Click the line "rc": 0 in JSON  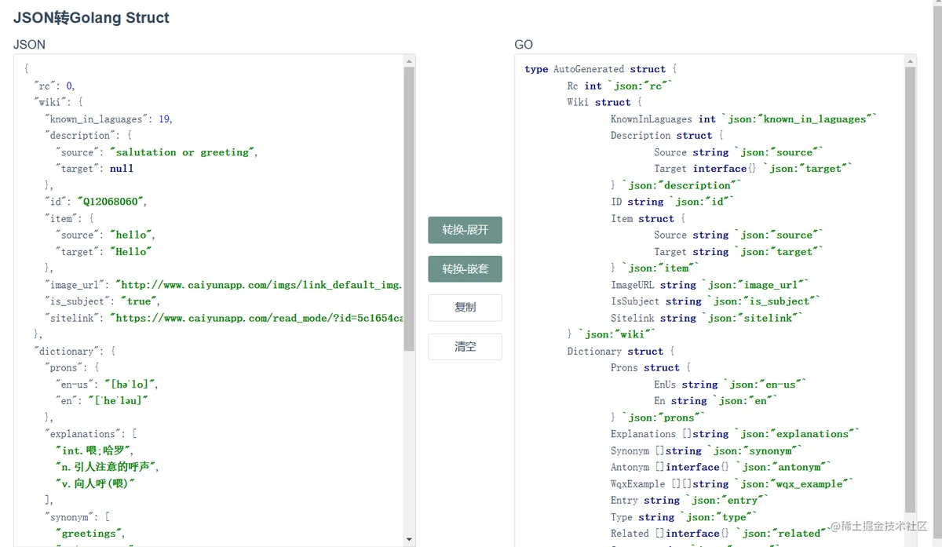[x=54, y=86]
